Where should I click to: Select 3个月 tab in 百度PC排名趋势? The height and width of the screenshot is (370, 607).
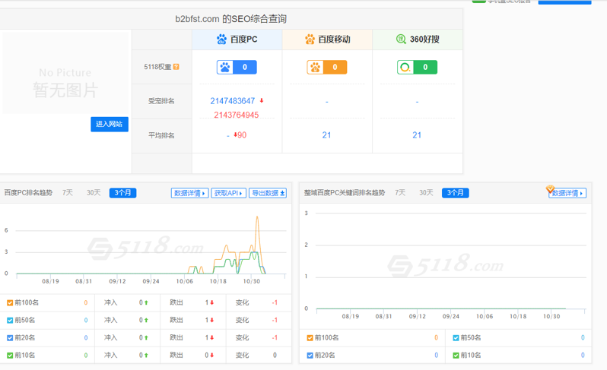coord(122,192)
